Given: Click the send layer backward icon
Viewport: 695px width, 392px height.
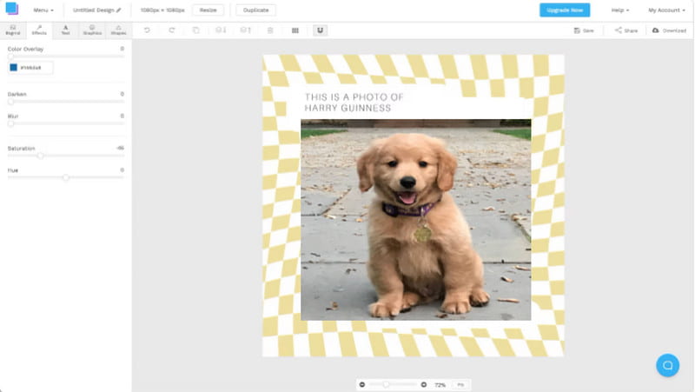Looking at the screenshot, I should coord(221,30).
